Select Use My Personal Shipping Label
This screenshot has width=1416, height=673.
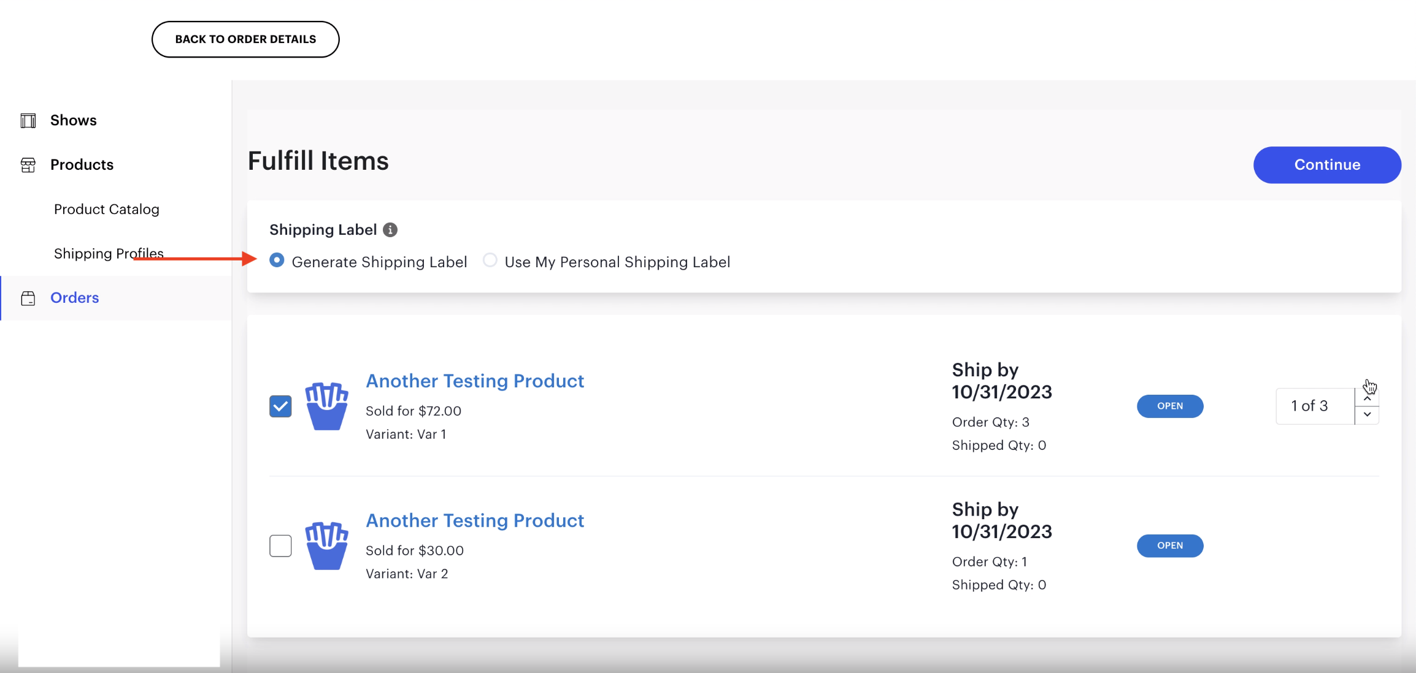point(490,260)
